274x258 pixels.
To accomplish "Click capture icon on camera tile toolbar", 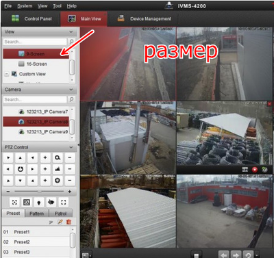I will [x=245, y=170].
